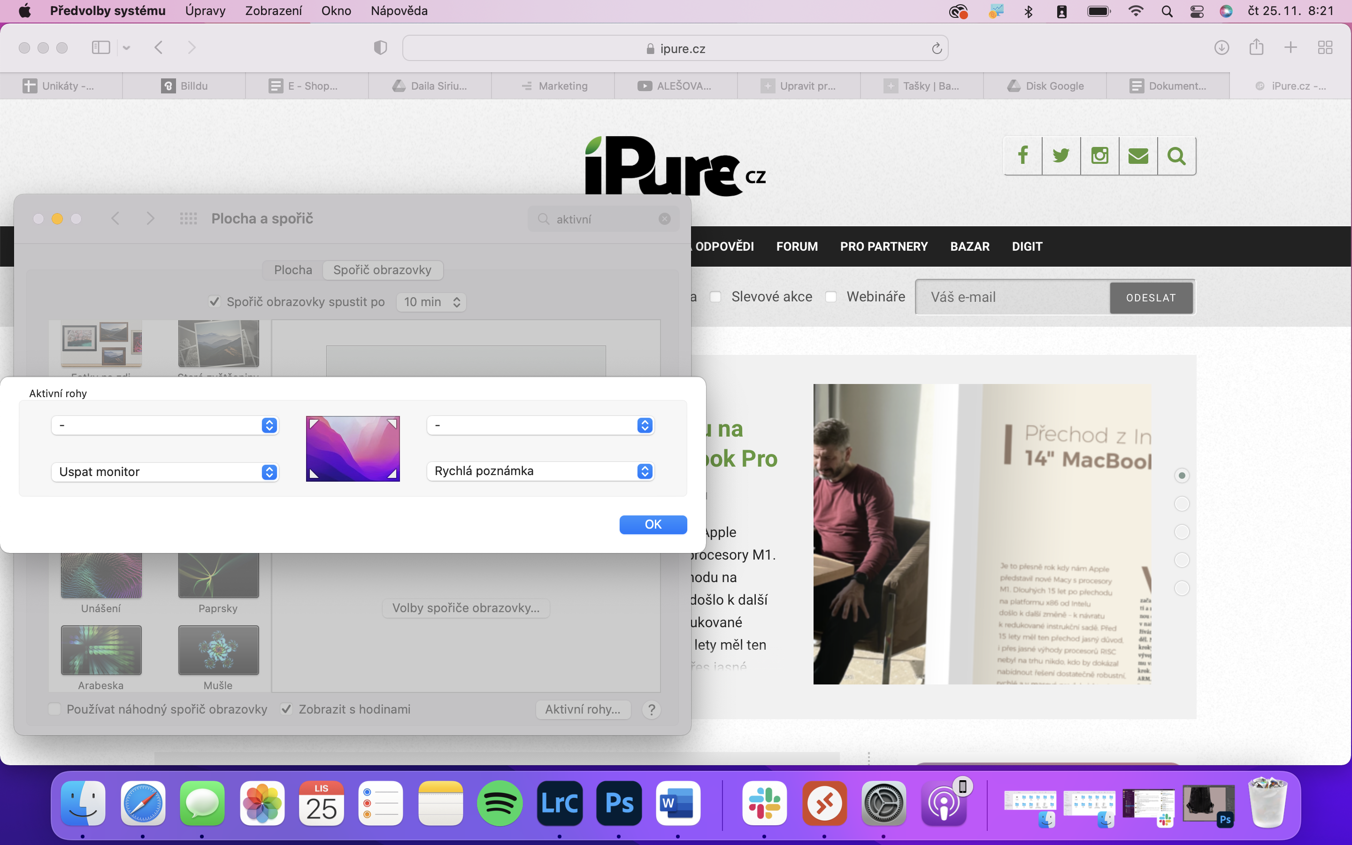Select the second slider radio dot
Image resolution: width=1352 pixels, height=845 pixels.
[x=1182, y=504]
